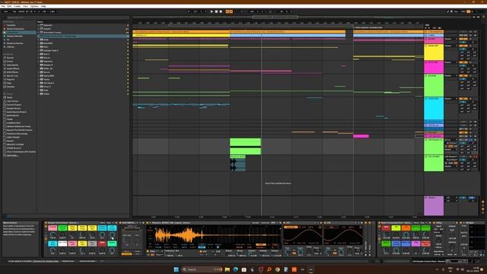487x274 pixels.
Task: Open Windows Start menu
Action: point(176,269)
